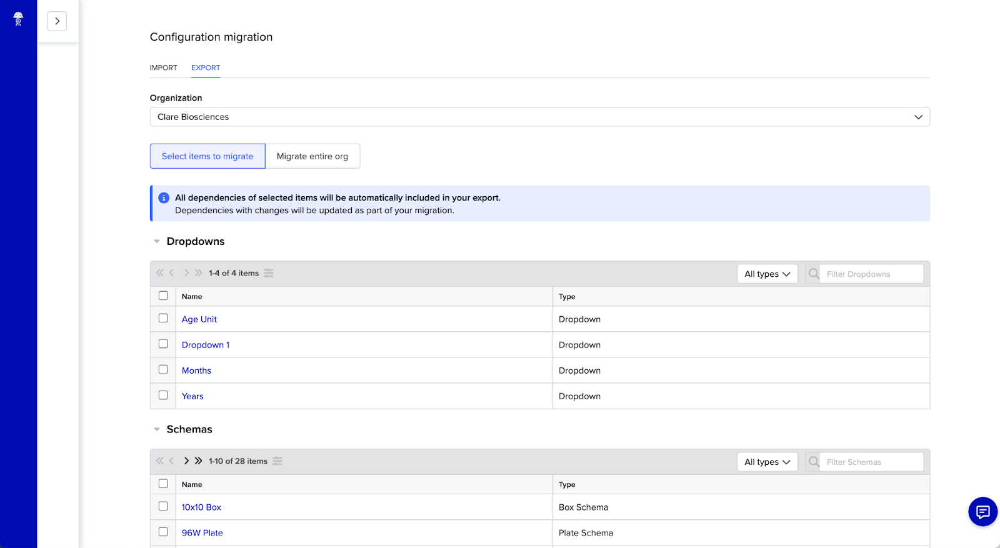Click the Benchling logo icon in sidebar
This screenshot has width=1000, height=548.
[18, 19]
